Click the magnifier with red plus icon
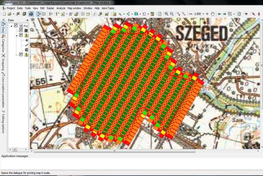 click(179, 14)
